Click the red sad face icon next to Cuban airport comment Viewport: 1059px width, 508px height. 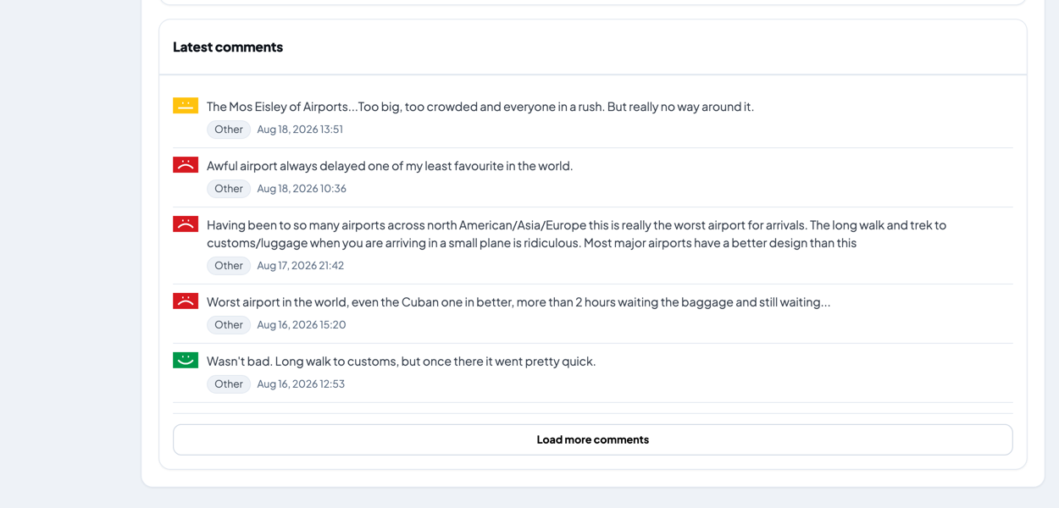click(x=186, y=301)
